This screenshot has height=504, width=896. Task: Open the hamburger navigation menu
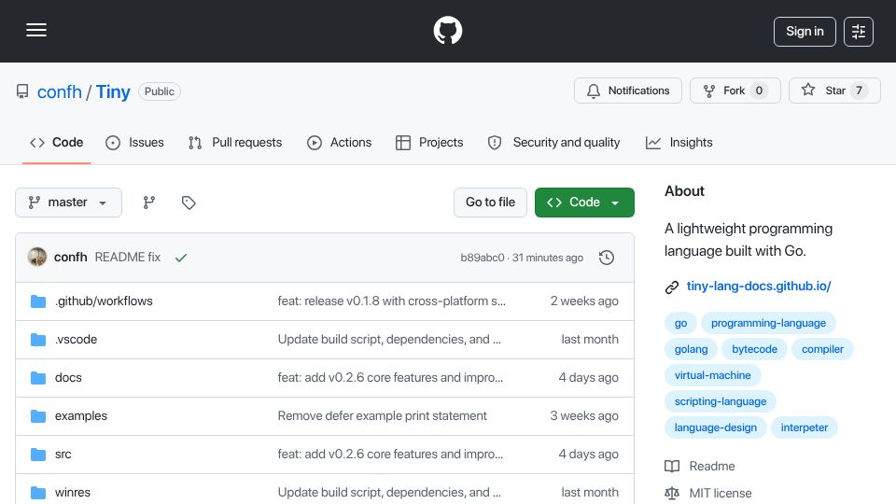click(36, 30)
